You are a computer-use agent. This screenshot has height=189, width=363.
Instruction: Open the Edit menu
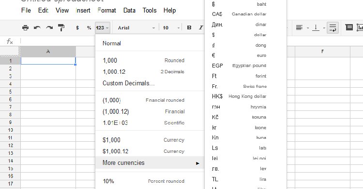pyautogui.click(x=43, y=11)
